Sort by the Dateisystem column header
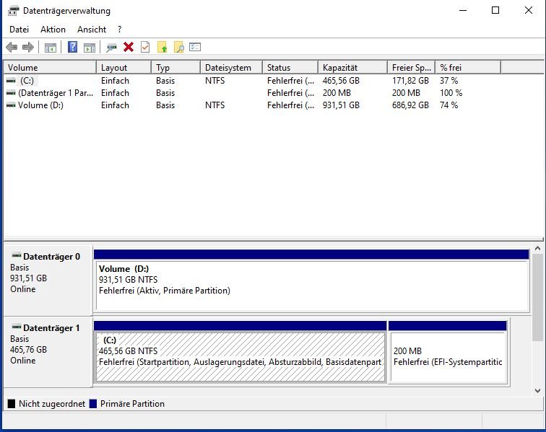This screenshot has width=546, height=432. tap(231, 68)
